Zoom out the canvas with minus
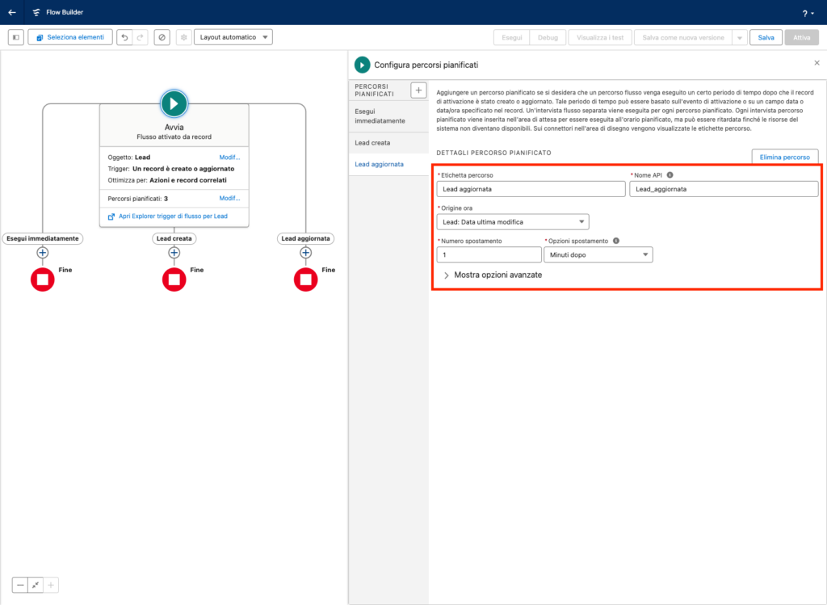The width and height of the screenshot is (827, 605). coord(20,585)
